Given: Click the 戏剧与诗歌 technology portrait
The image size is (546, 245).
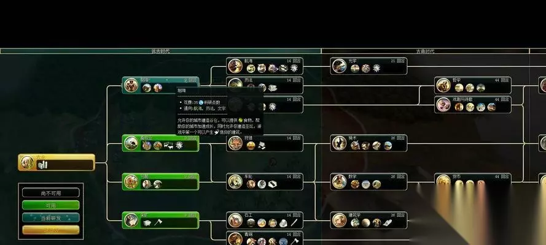Looking at the screenshot, I should [443, 105].
